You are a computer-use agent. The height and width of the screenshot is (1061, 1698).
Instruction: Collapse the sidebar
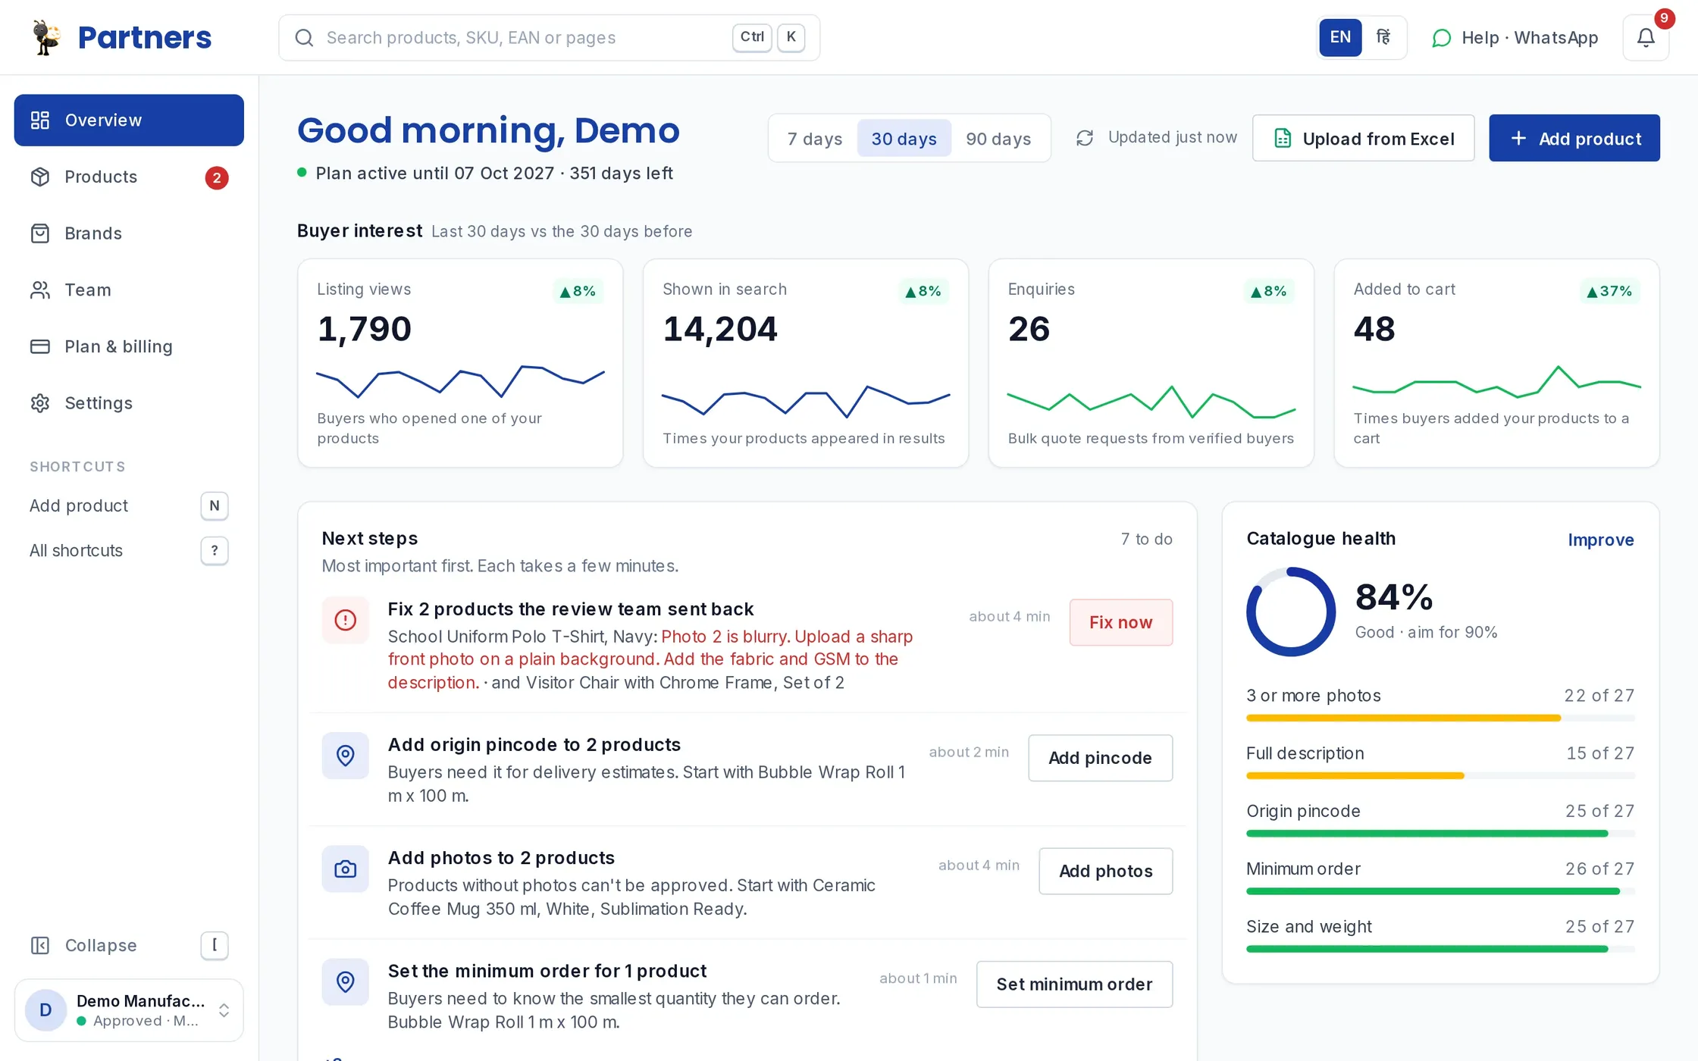pos(129,945)
